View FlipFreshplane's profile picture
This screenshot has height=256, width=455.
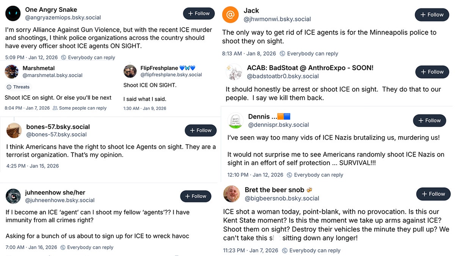click(130, 71)
